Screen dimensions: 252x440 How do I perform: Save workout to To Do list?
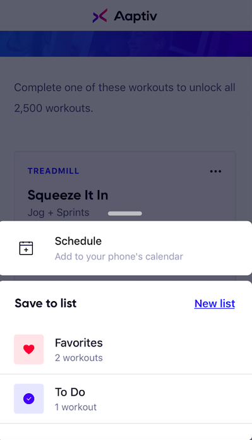[126, 399]
